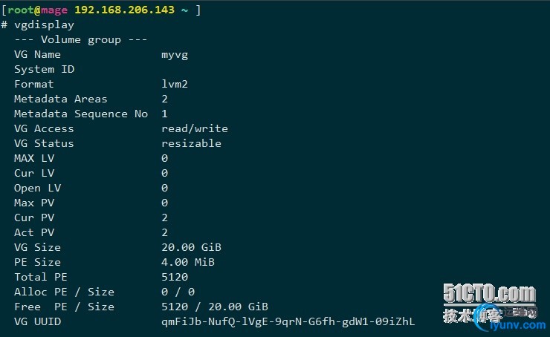Click the Alloc PE / Size label
This screenshot has height=337, width=550.
tap(64, 292)
